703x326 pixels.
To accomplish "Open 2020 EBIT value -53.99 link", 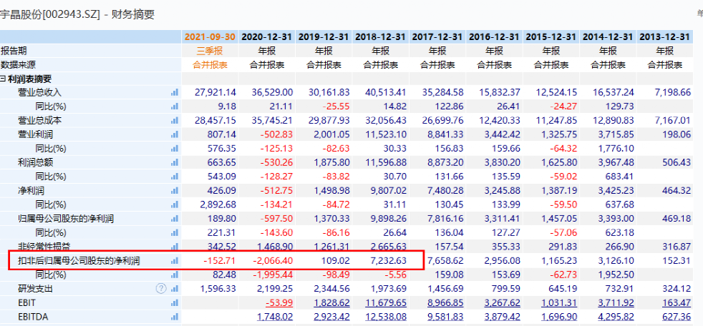I will (x=279, y=303).
